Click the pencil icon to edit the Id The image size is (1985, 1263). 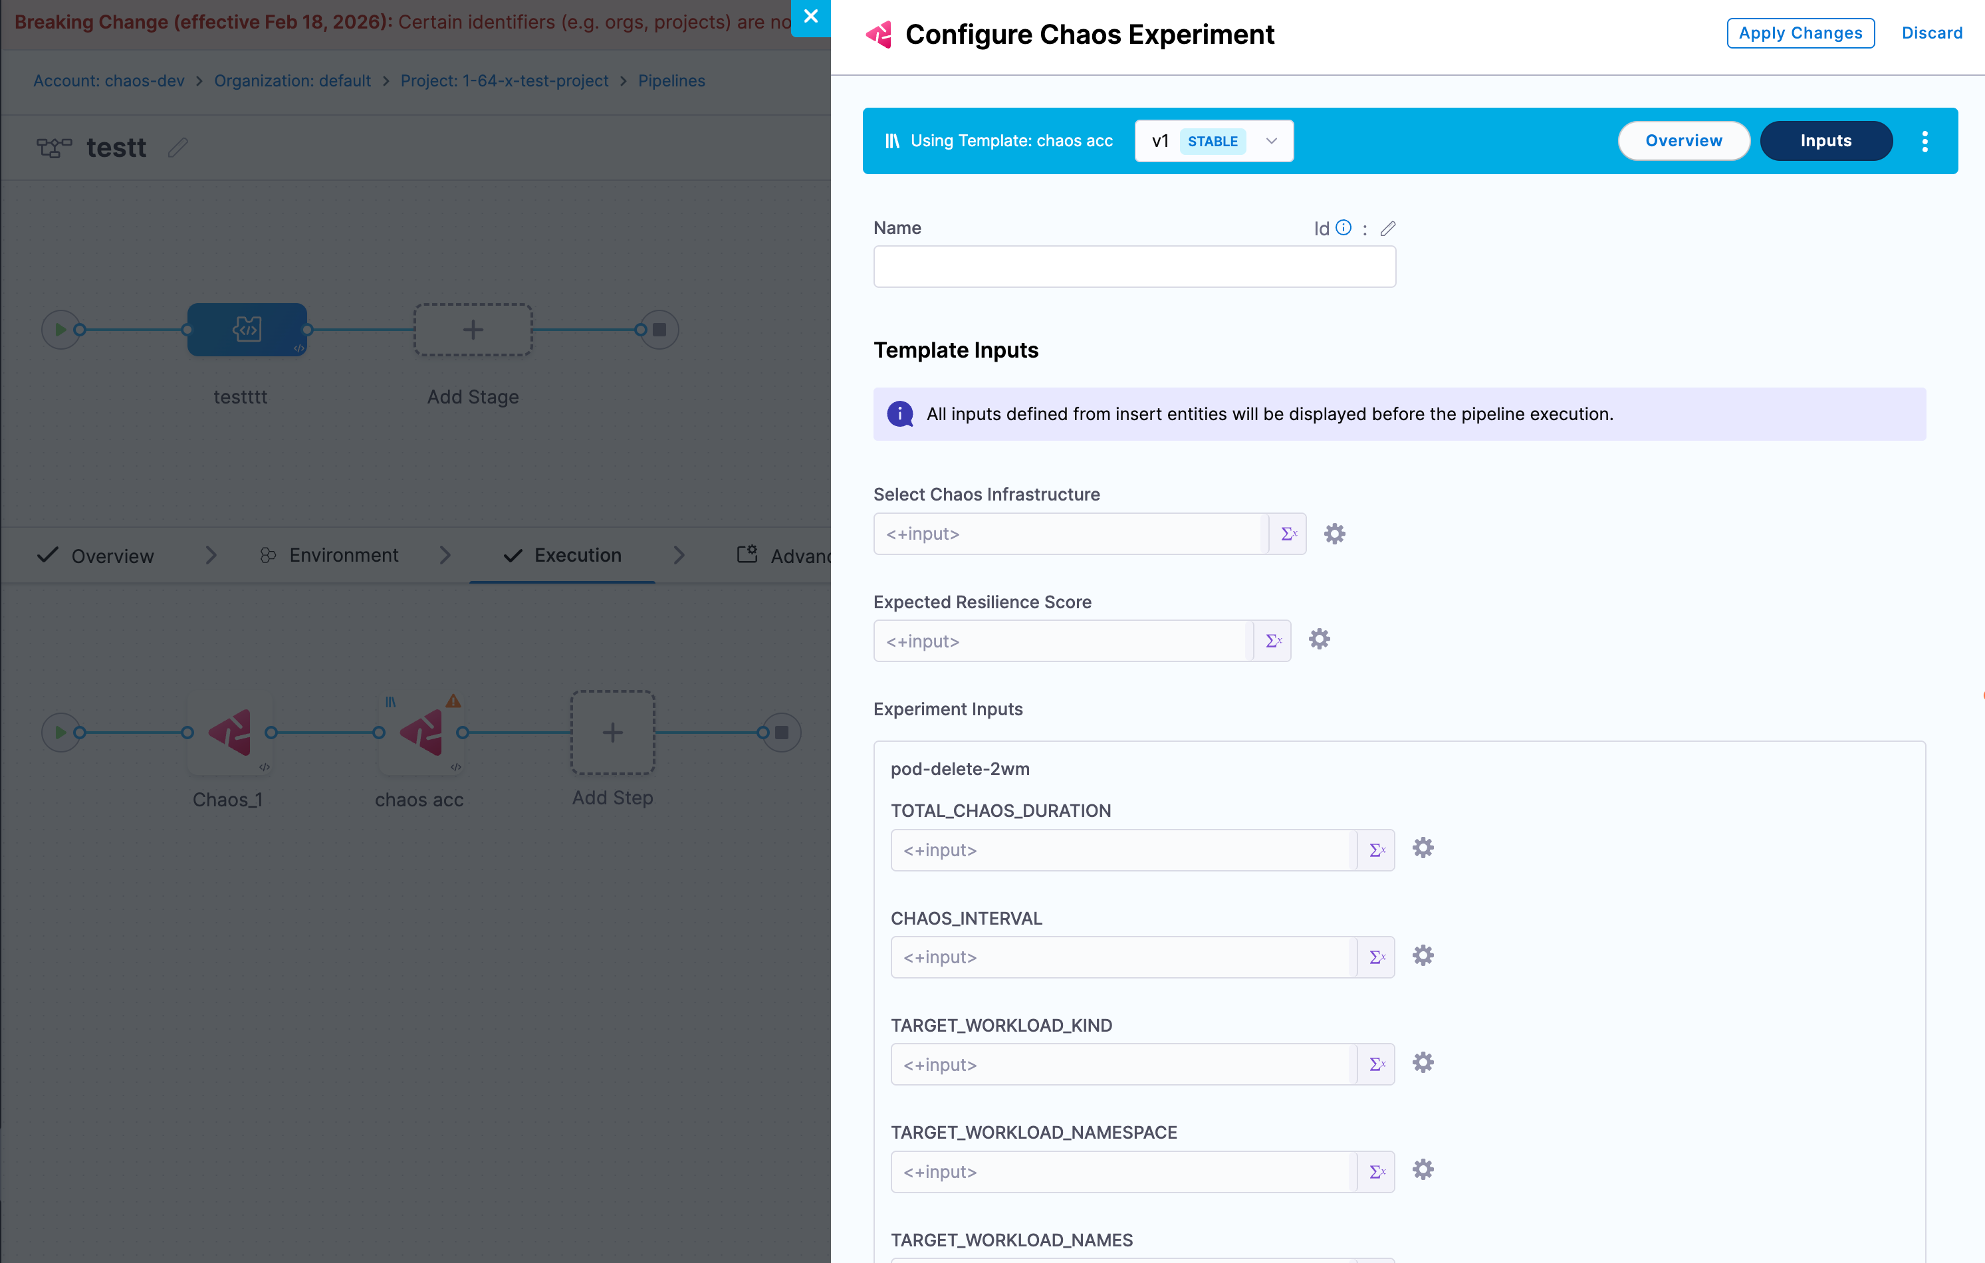click(1388, 229)
